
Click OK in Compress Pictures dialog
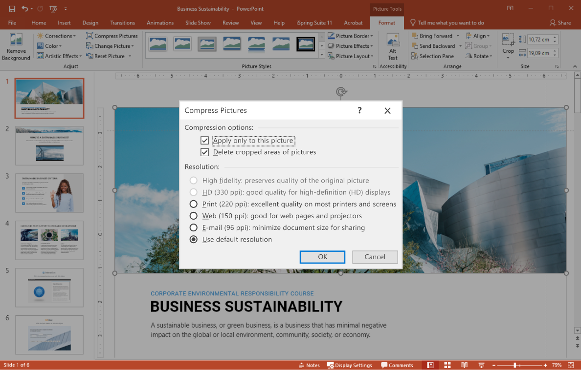(x=322, y=257)
